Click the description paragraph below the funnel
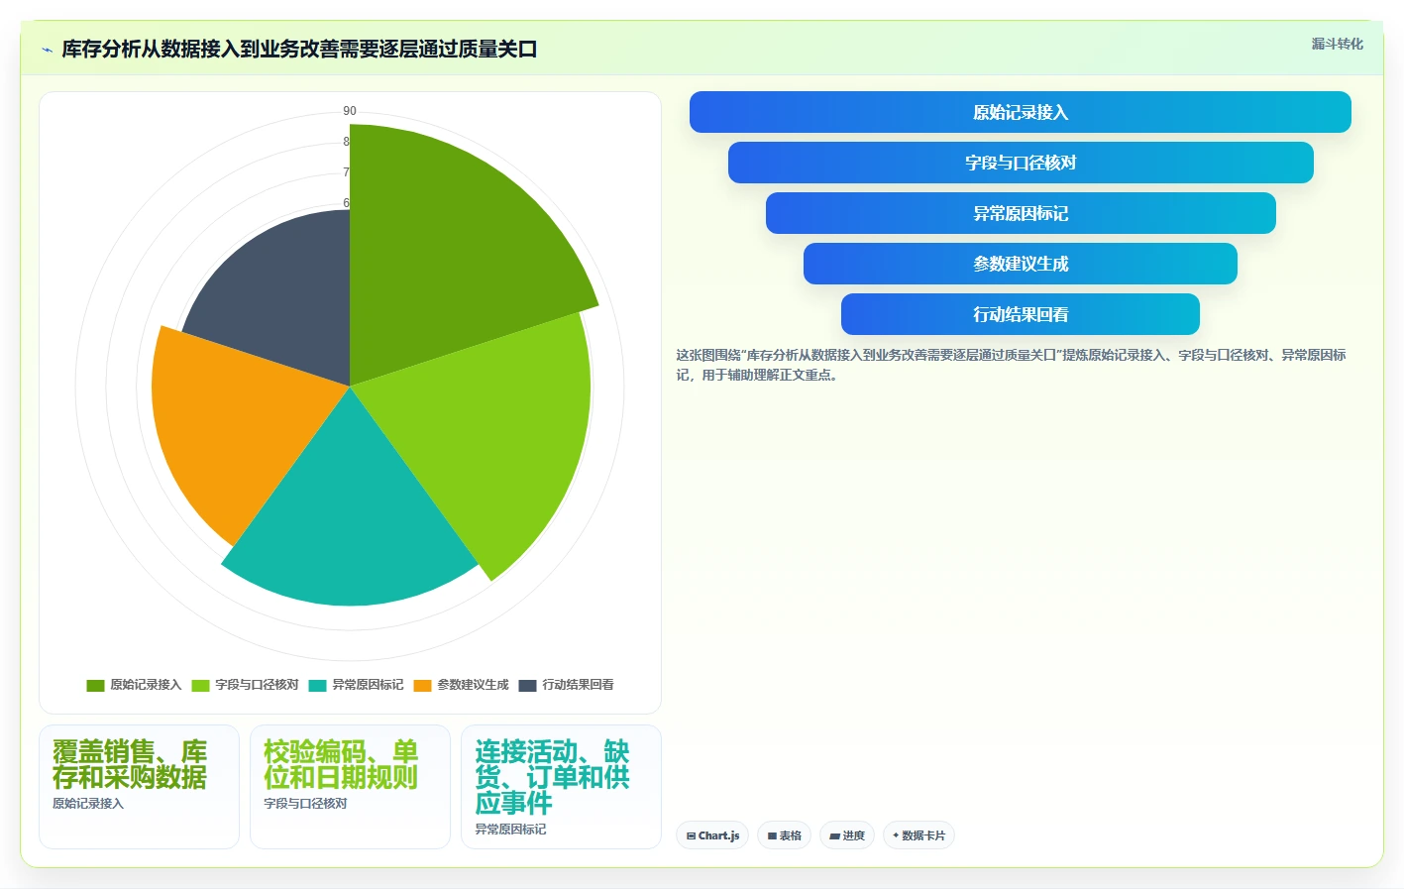Viewport: 1404px width, 889px height. 1011,365
